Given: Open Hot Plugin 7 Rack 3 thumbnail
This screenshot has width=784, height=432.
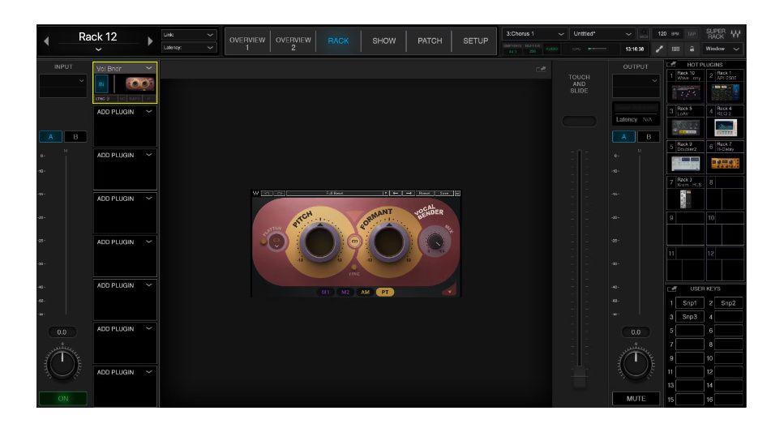Looking at the screenshot, I should pyautogui.click(x=686, y=199).
